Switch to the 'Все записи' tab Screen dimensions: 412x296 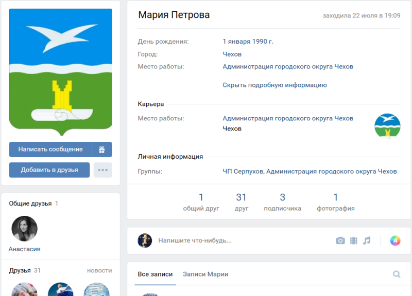point(155,274)
